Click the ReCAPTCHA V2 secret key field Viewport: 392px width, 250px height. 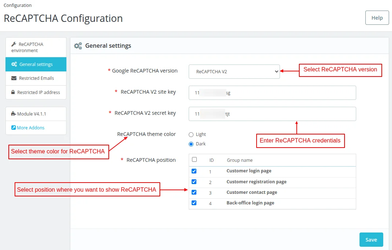coord(272,114)
